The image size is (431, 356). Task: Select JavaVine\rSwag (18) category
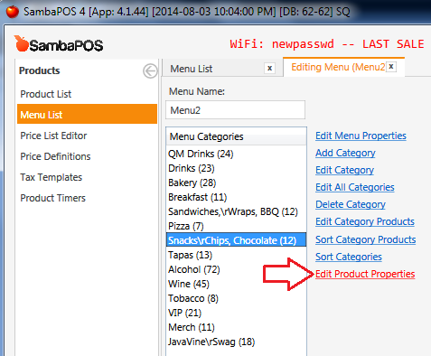pos(236,342)
